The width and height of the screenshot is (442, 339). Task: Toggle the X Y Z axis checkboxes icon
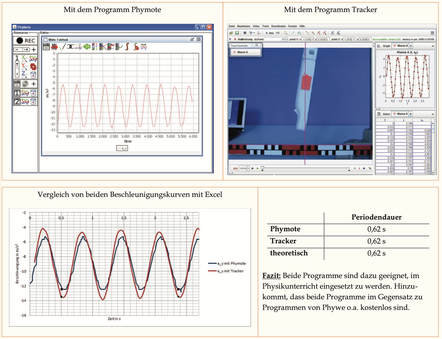[x=95, y=47]
